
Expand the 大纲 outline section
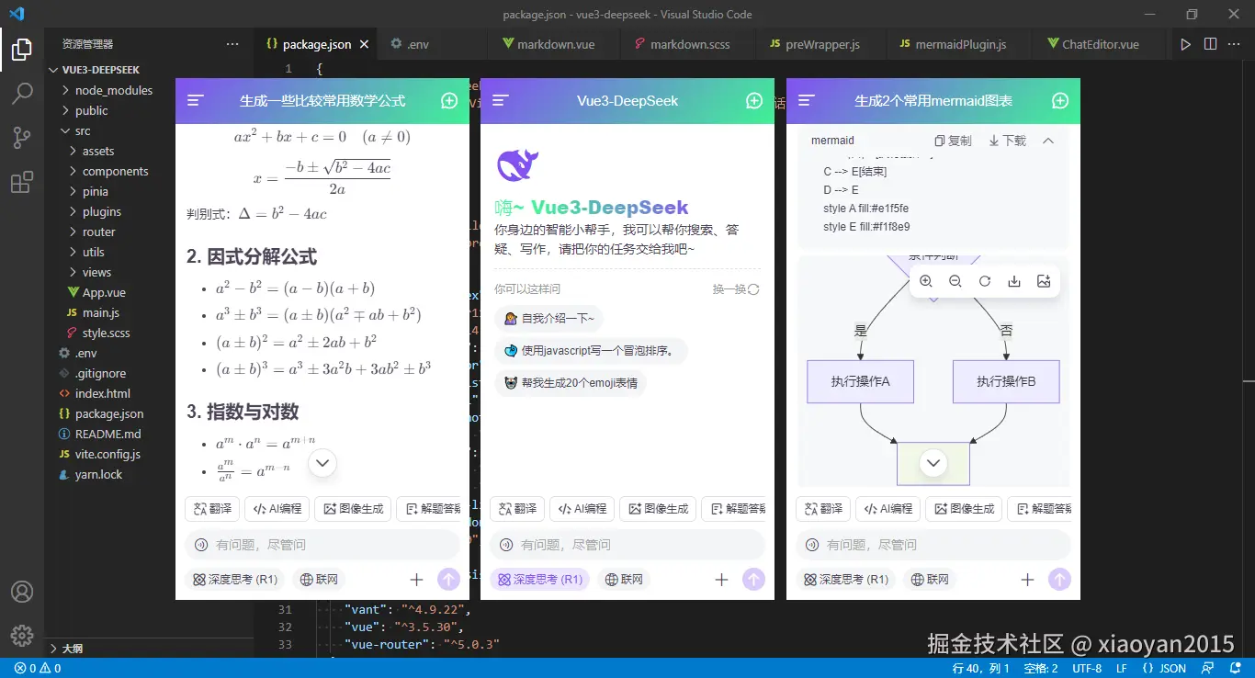click(72, 649)
